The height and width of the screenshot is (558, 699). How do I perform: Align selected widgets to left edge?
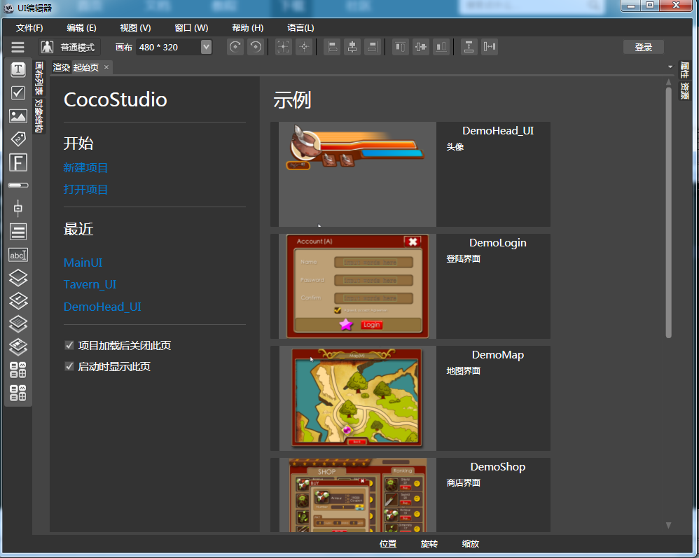click(332, 47)
